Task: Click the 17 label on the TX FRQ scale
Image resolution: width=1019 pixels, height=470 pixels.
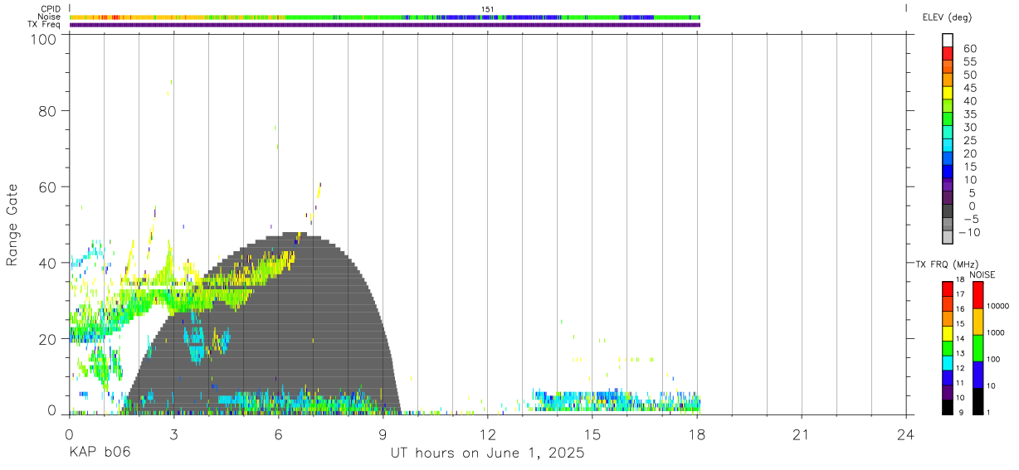Action: [x=962, y=294]
